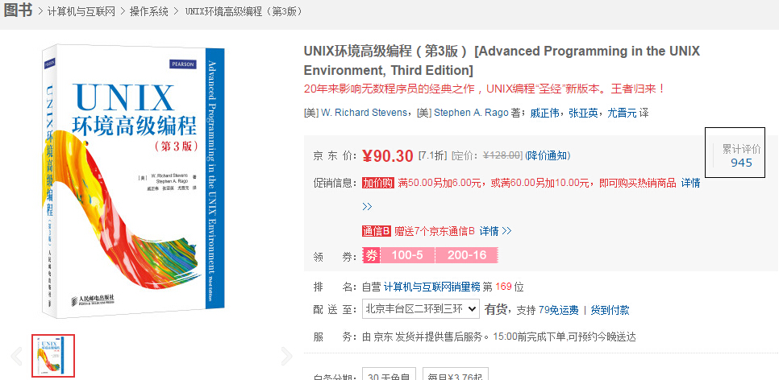Open translator 戚正伟 link
This screenshot has width=779, height=380.
click(x=545, y=113)
